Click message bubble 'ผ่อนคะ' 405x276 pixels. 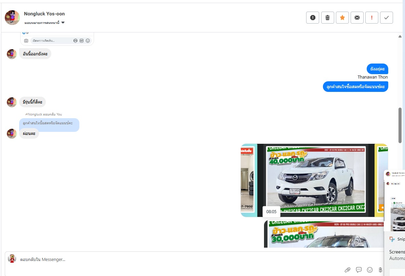29,133
